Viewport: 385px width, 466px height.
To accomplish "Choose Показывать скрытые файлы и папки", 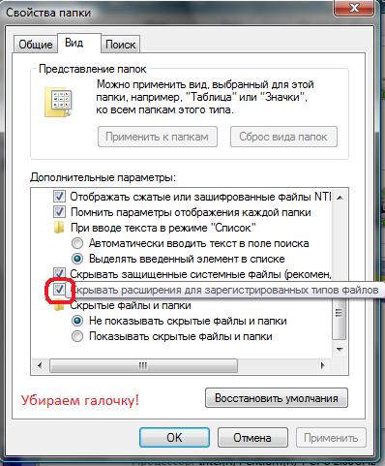I will (x=77, y=336).
